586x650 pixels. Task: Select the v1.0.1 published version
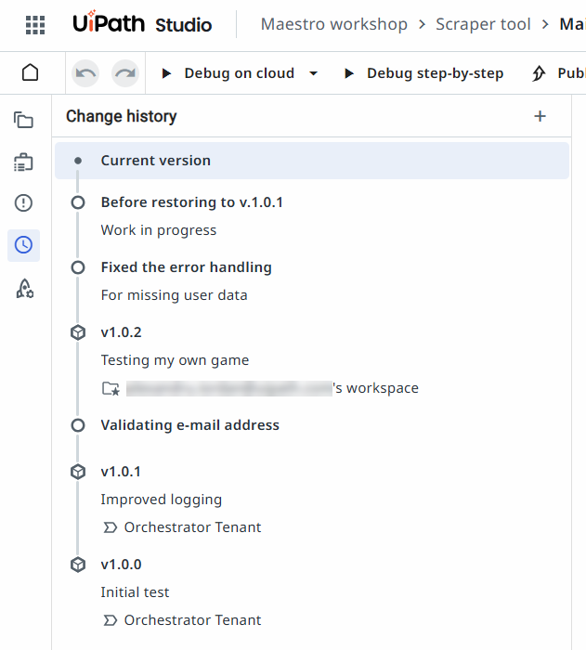[x=121, y=472]
